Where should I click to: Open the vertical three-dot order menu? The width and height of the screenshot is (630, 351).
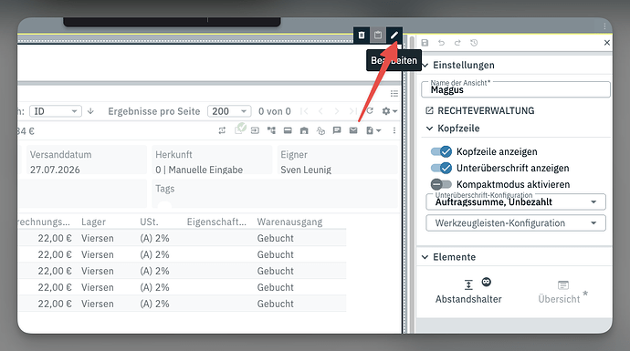click(x=394, y=130)
